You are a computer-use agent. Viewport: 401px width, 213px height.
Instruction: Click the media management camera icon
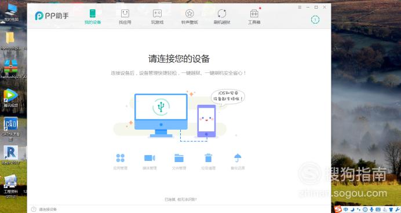150,158
